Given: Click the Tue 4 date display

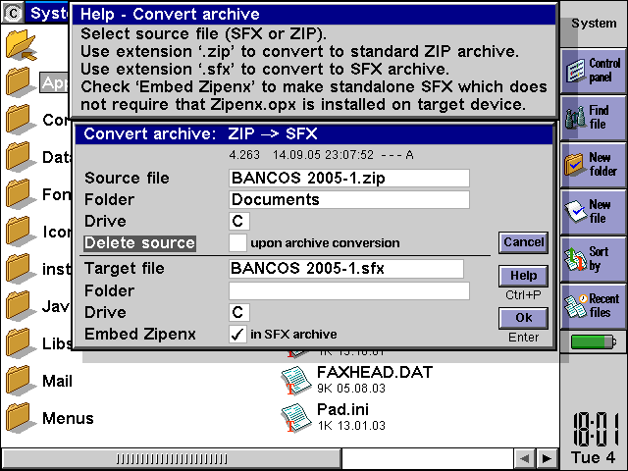Looking at the screenshot, I should (x=593, y=457).
